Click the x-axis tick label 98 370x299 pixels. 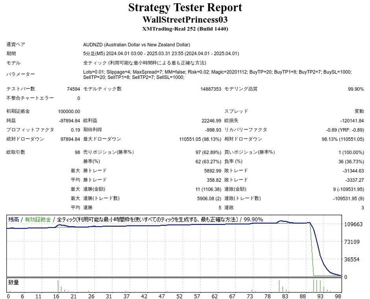tap(338, 296)
